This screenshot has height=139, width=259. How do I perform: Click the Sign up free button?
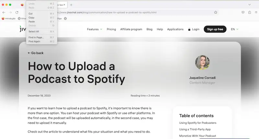[x=215, y=29]
